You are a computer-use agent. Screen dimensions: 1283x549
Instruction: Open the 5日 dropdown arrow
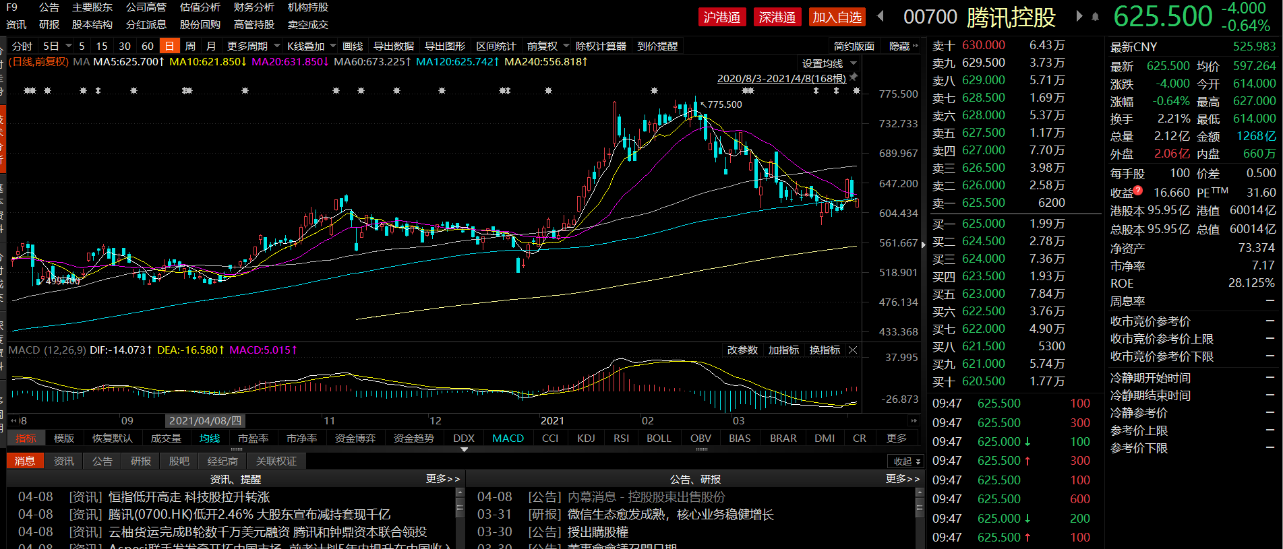tap(69, 46)
